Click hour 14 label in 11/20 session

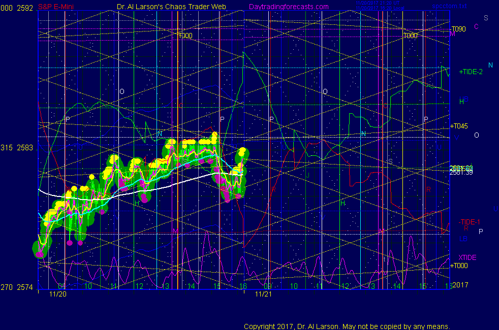191,286
